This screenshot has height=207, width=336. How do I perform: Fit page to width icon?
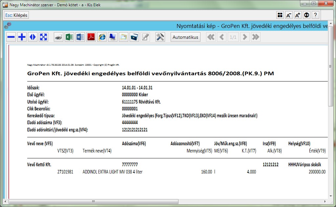(x=33, y=37)
